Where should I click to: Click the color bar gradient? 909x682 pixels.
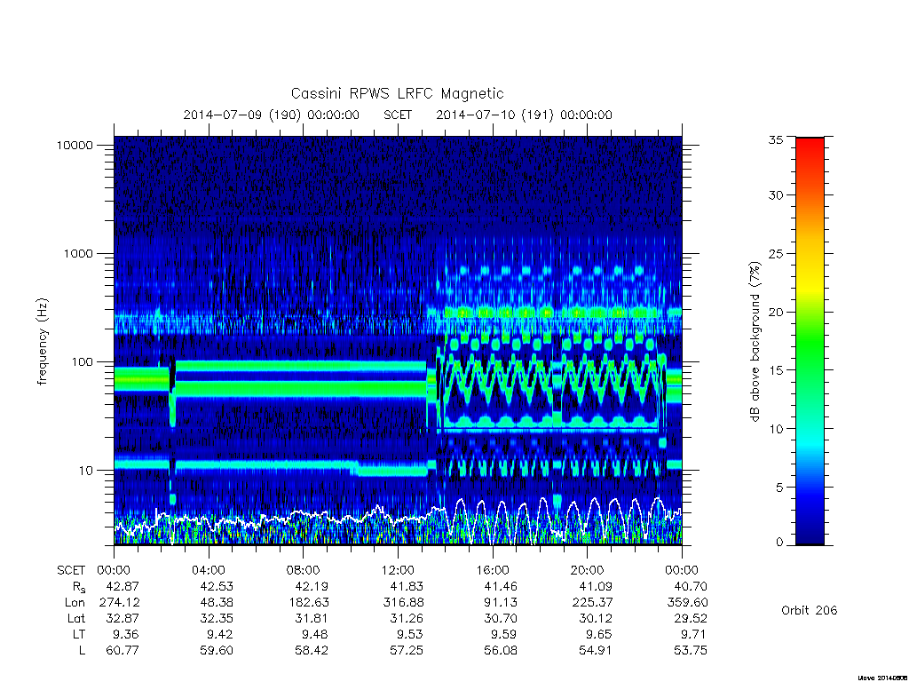coord(810,341)
